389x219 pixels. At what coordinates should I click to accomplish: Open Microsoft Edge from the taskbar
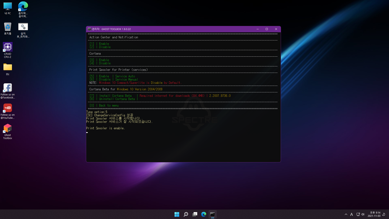[204, 214]
